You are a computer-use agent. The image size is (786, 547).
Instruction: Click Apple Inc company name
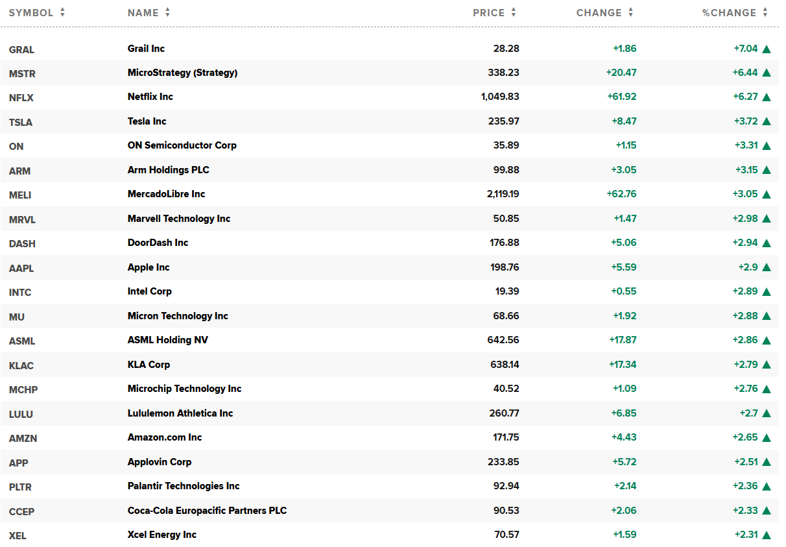(x=149, y=267)
